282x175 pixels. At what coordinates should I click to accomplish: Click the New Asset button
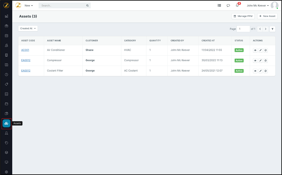[x=267, y=16]
